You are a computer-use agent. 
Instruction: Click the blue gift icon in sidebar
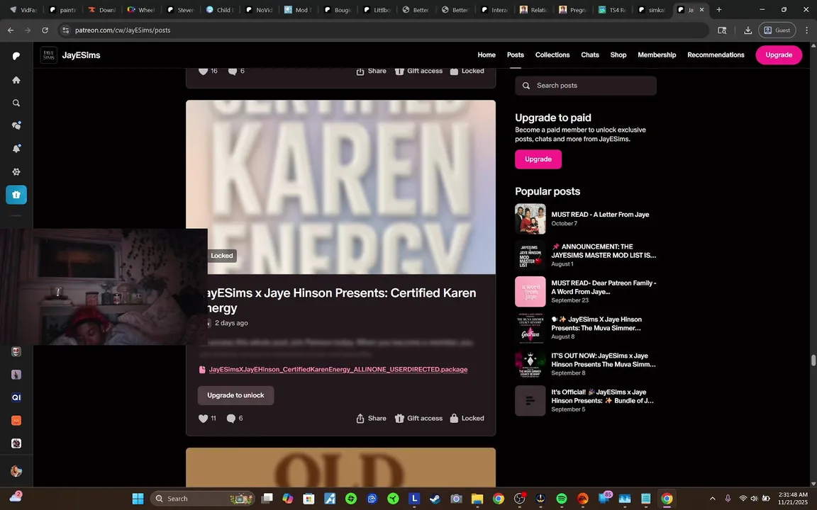pos(16,195)
